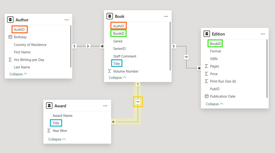Click the Edition table scrollbar
275x153 pixels.
coord(267,69)
